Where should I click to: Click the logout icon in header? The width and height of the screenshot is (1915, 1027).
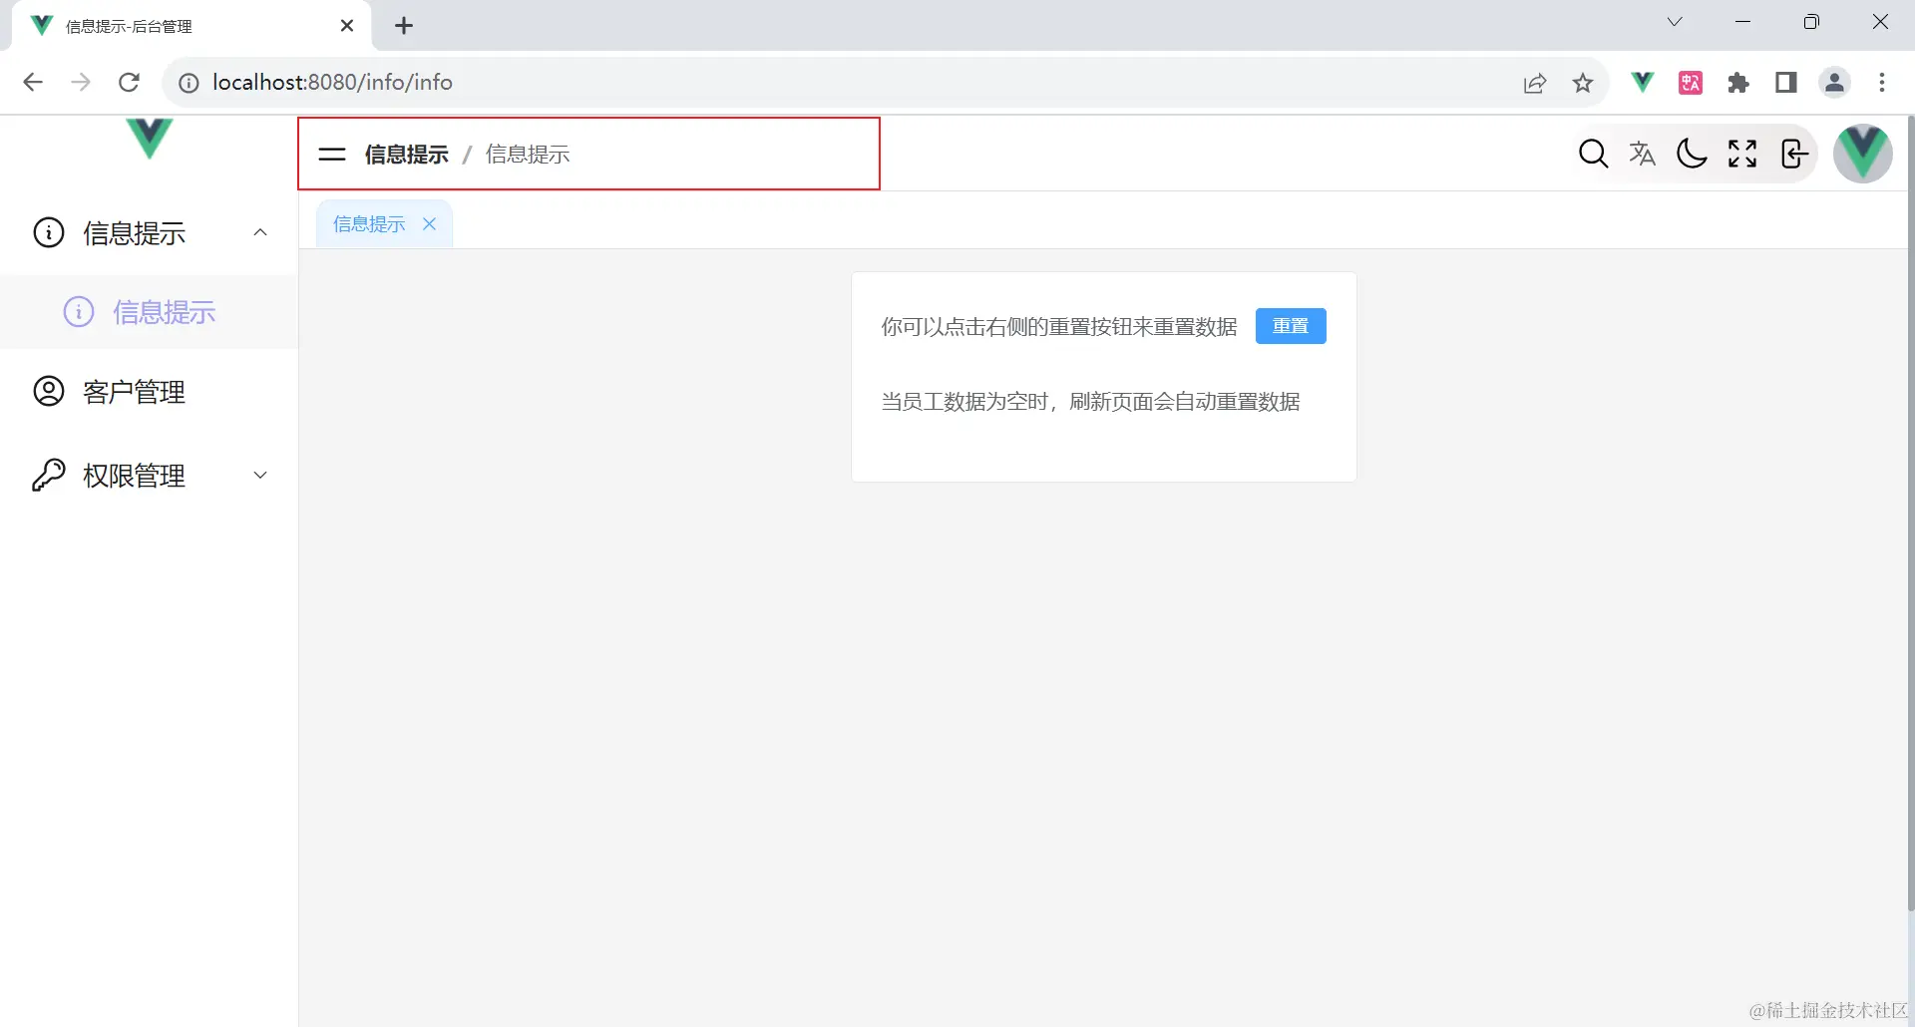[x=1793, y=154]
